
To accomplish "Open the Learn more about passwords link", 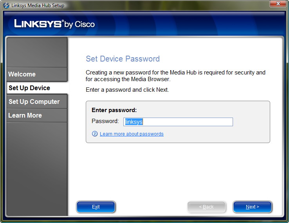I will click(132, 134).
